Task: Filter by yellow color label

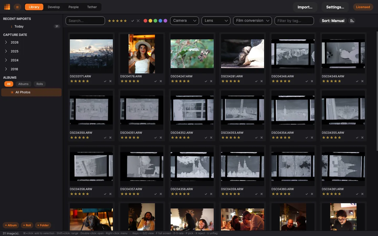Action: pos(150,21)
